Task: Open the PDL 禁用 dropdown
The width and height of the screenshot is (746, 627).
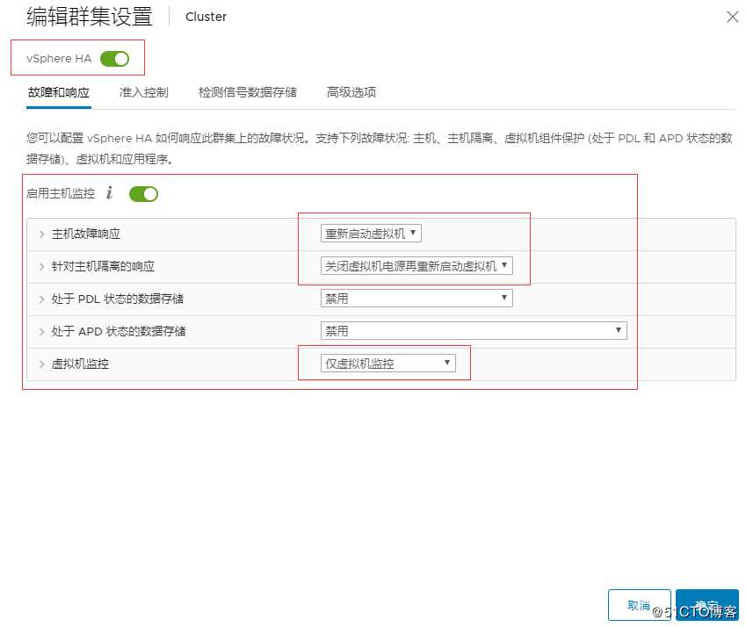Action: [x=416, y=298]
